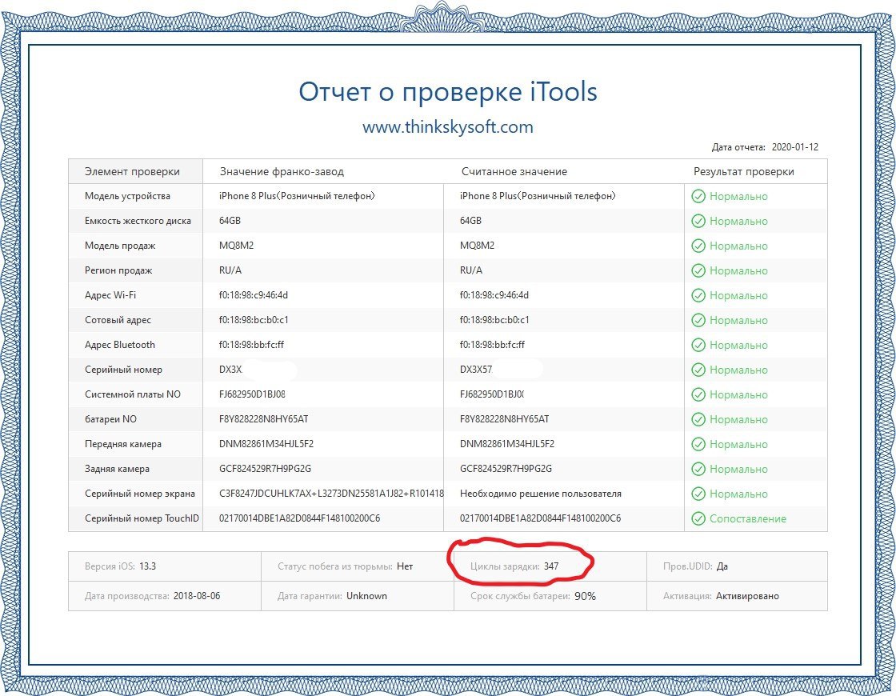
Task: Click the Дата гарантии: Unknown cell
Action: [x=358, y=596]
